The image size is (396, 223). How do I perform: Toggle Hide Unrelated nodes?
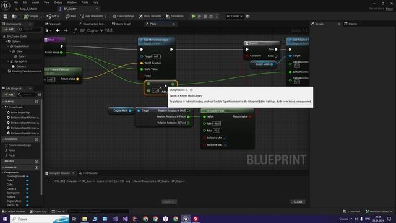pos(92,16)
